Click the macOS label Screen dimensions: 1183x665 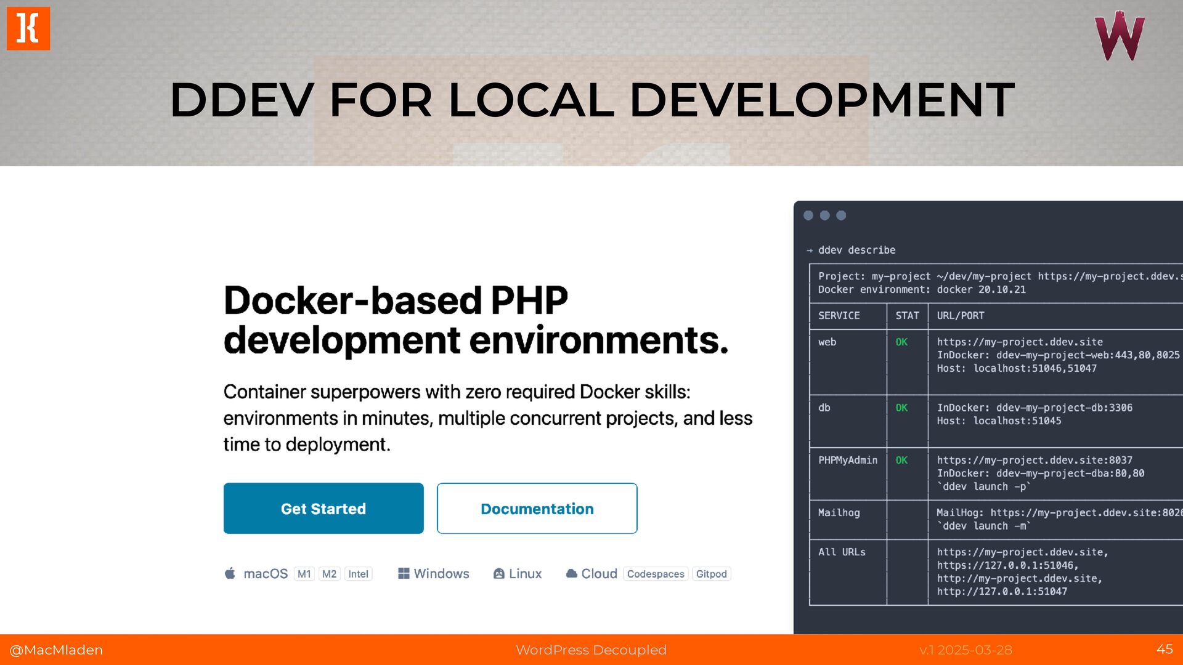[x=266, y=574]
